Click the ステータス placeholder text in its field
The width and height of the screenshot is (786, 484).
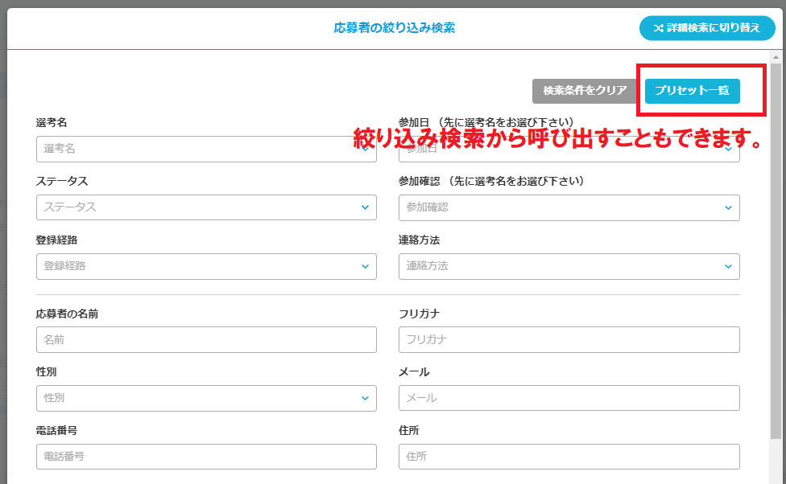pos(70,207)
